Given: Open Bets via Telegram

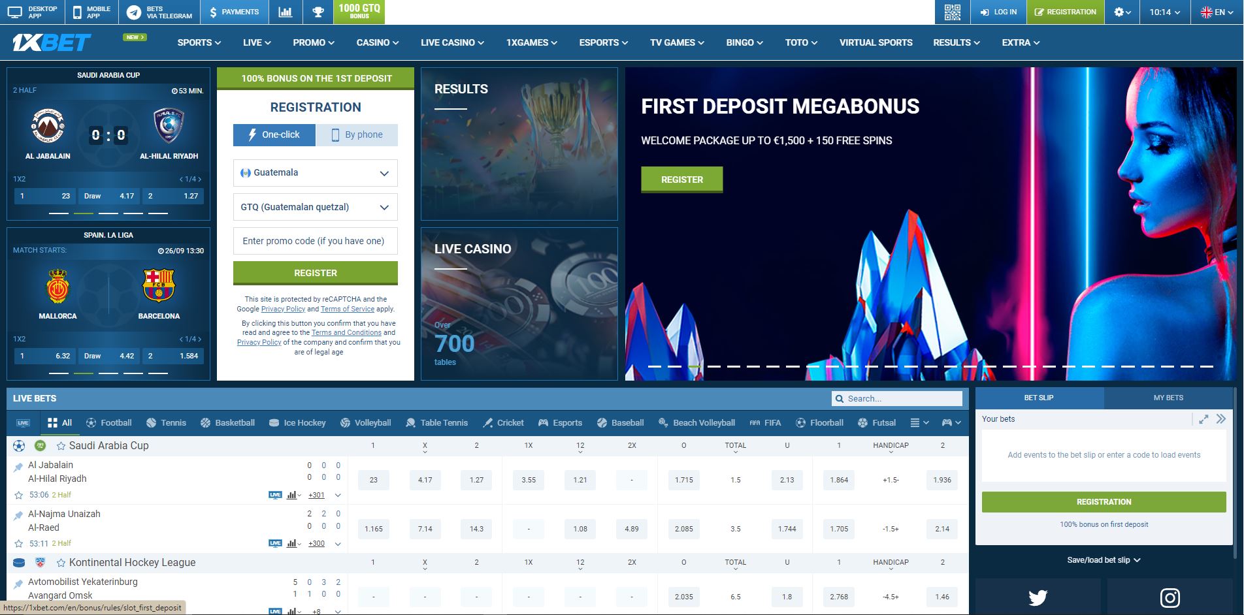Looking at the screenshot, I should pyautogui.click(x=160, y=12).
